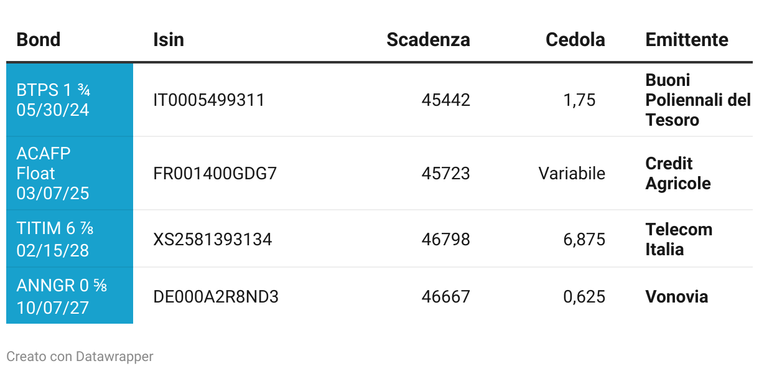Open the Creato con Datawrapper link
This screenshot has width=759, height=371.
point(80,356)
